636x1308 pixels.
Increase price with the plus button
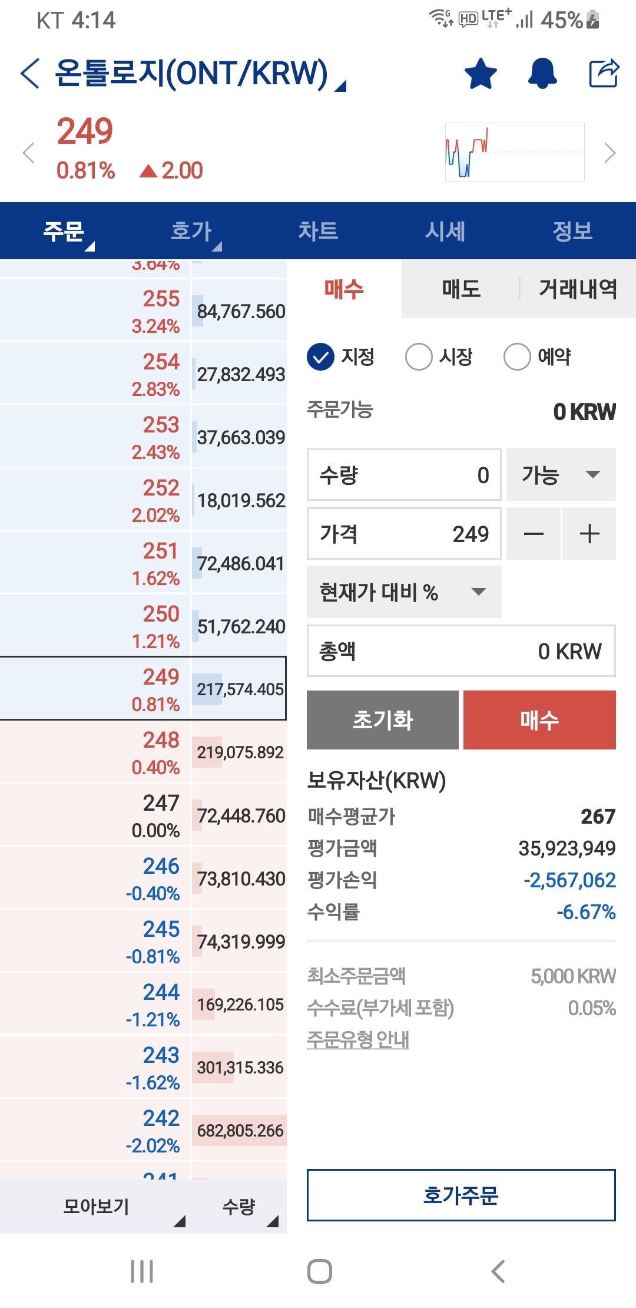click(x=589, y=534)
